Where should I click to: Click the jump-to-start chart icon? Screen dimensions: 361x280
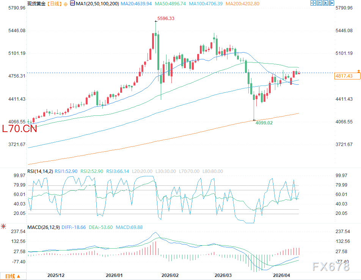click(x=319, y=3)
